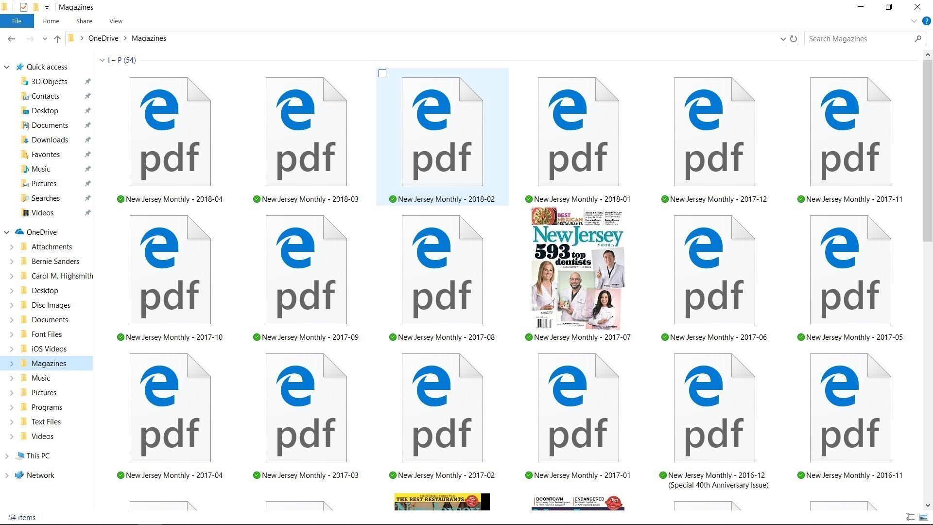Select Font Files folder in tree

(47, 334)
